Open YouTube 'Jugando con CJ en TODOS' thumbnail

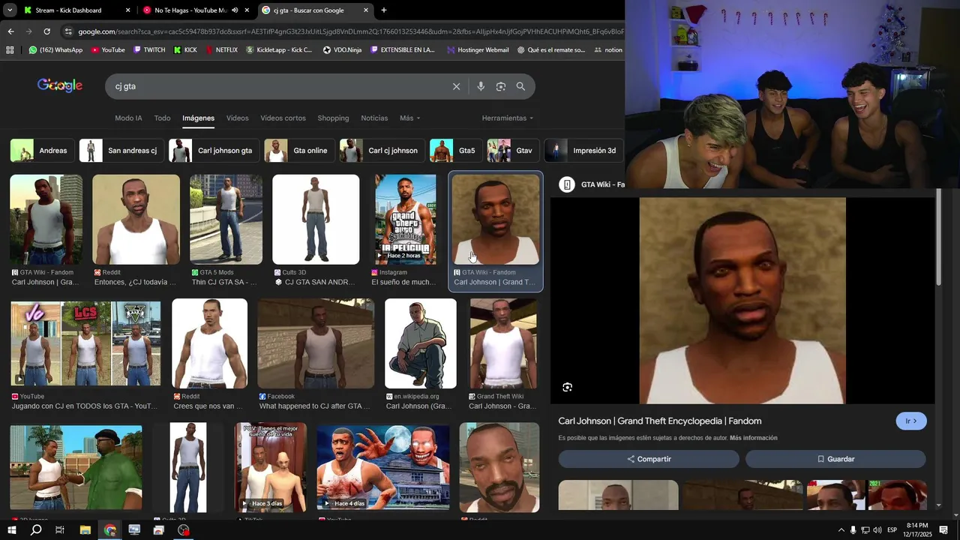85,343
